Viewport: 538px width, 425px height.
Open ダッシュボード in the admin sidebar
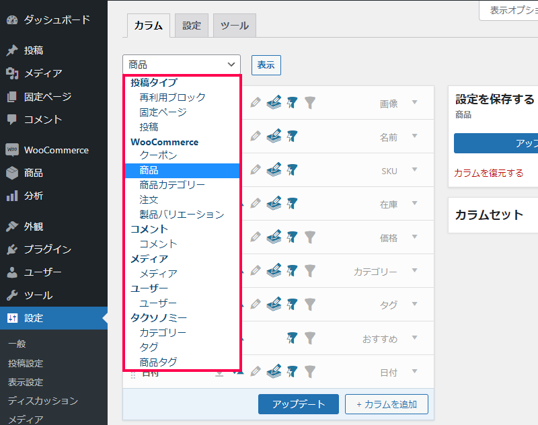(54, 20)
